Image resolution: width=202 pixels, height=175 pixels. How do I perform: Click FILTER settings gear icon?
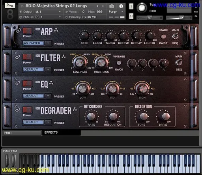[17, 57]
